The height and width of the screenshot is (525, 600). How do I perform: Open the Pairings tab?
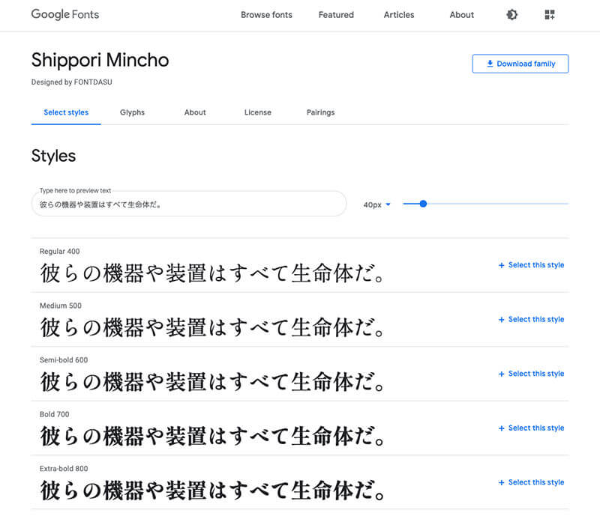pyautogui.click(x=320, y=112)
